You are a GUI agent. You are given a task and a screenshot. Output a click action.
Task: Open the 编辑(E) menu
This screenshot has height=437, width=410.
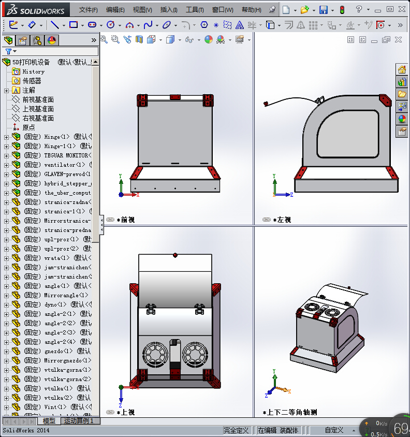click(115, 10)
